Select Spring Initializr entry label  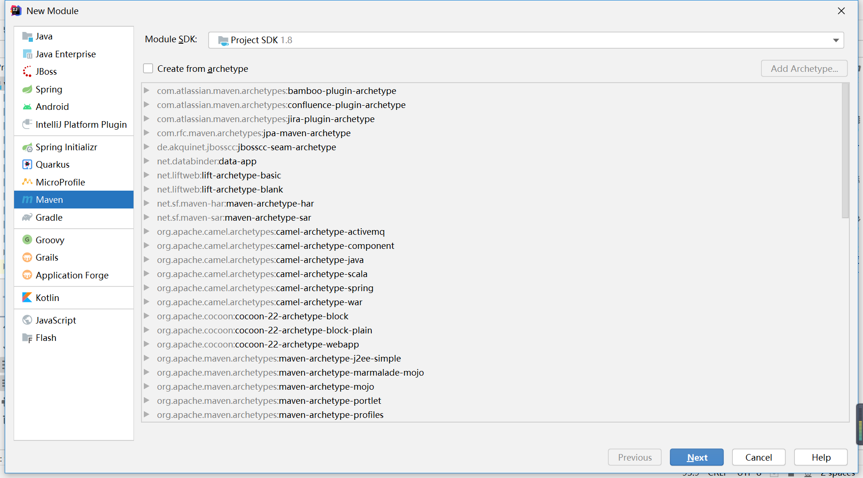pyautogui.click(x=66, y=147)
